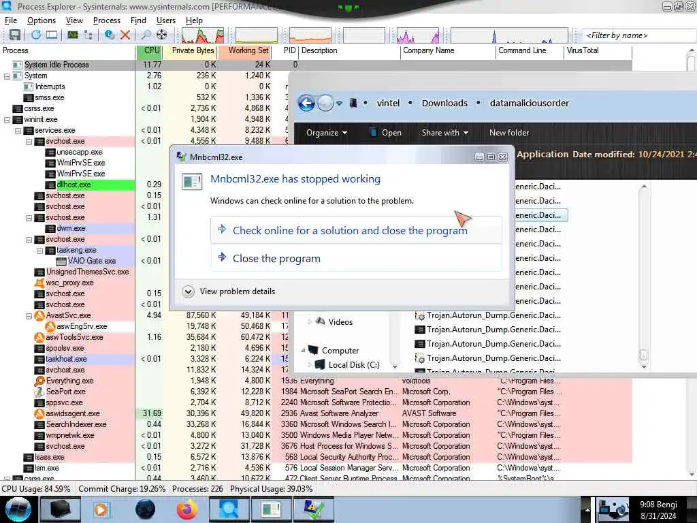Image resolution: width=697 pixels, height=523 pixels.
Task: Click the Filter by name field
Action: click(x=638, y=35)
